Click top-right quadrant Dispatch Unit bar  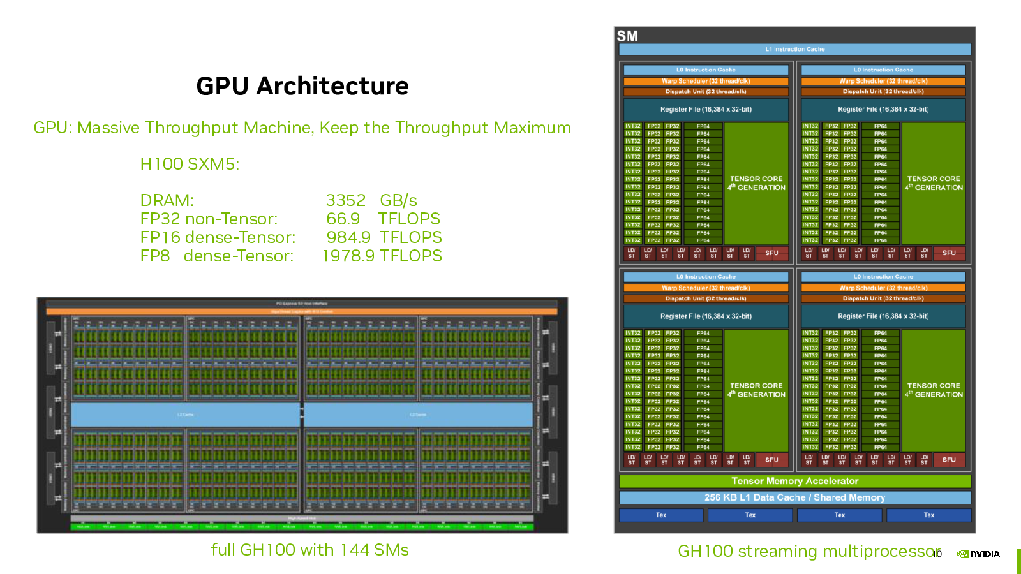click(x=884, y=92)
